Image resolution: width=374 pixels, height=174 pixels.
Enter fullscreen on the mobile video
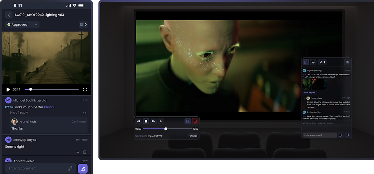(x=85, y=89)
